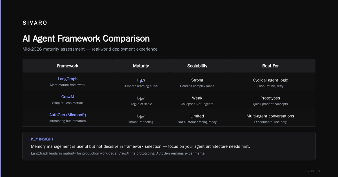Image resolution: width=338 pixels, height=177 pixels.
Task: Visit the sivaro.in footer link
Action: [312, 171]
